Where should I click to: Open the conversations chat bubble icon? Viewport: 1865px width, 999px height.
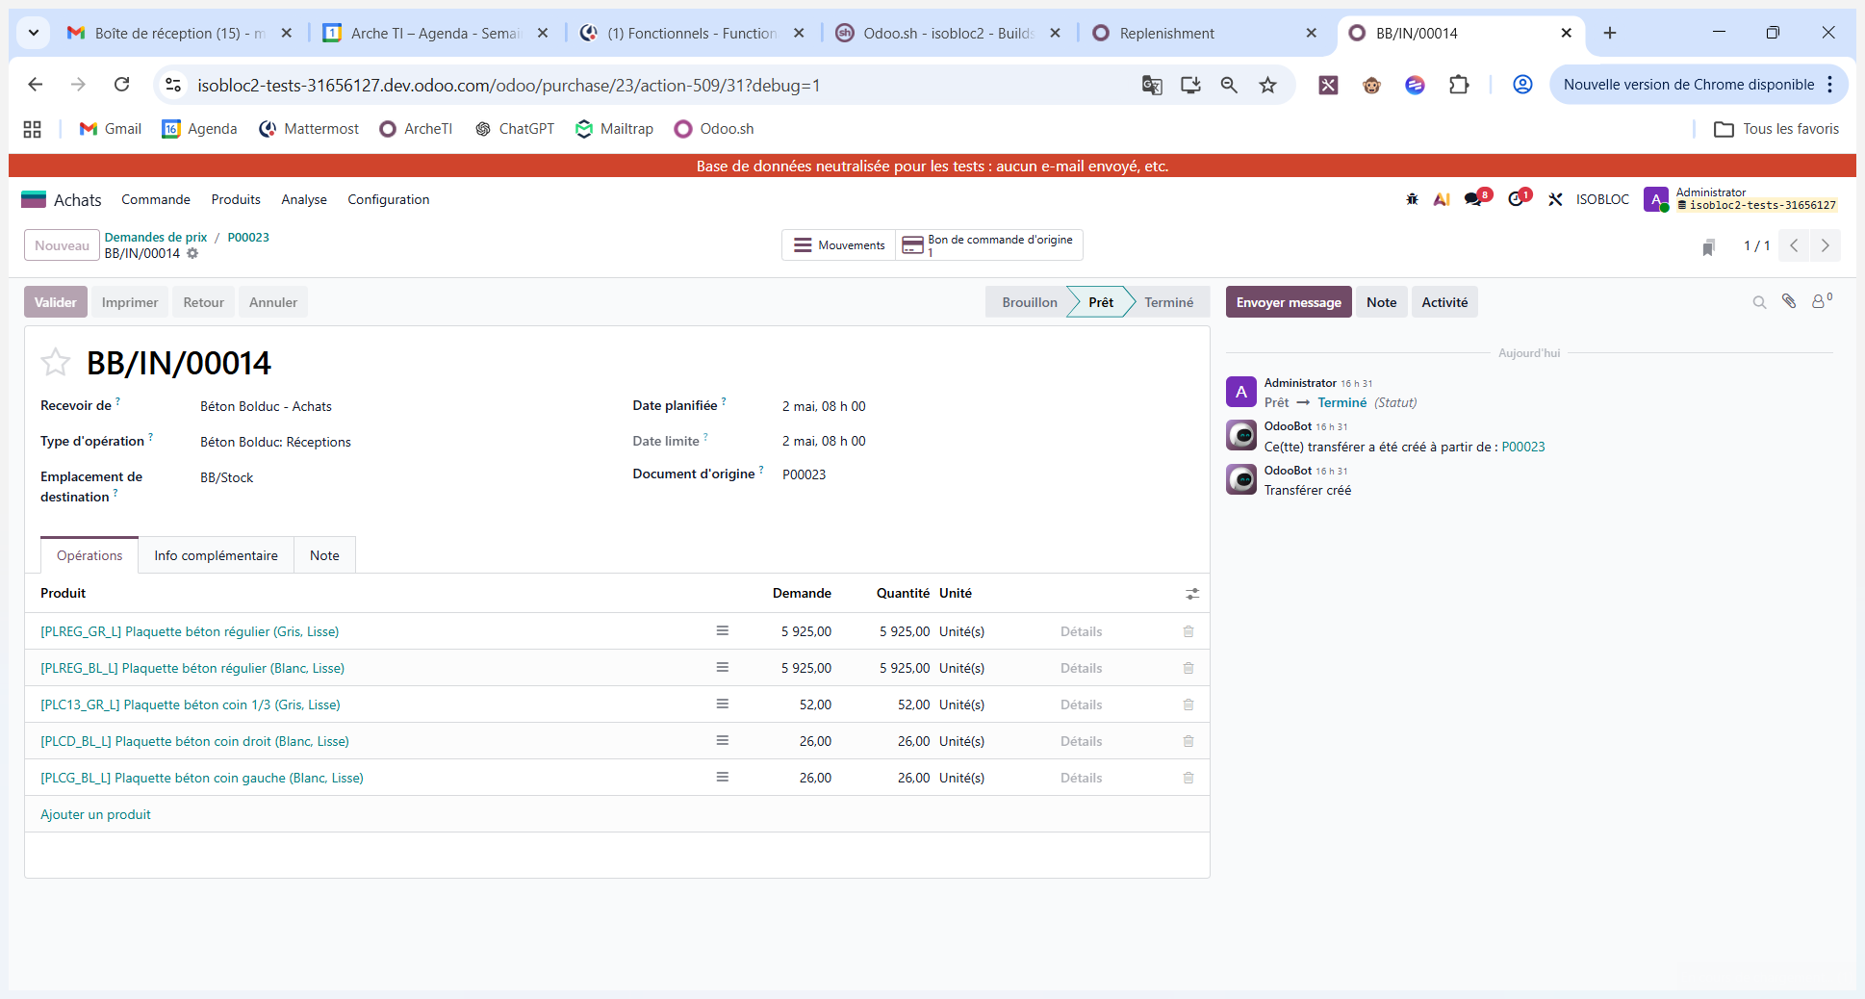(x=1474, y=199)
